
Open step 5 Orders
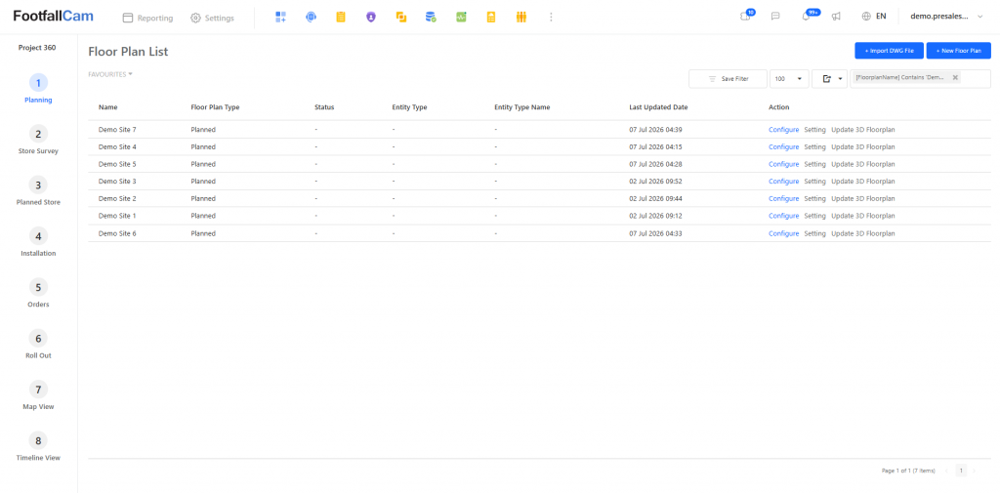[38, 294]
